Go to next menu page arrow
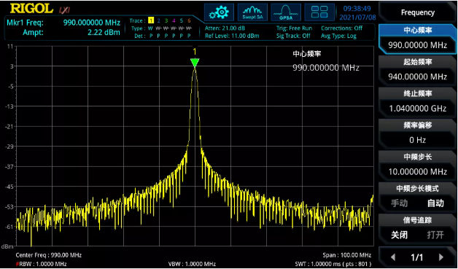458x269 pixels. click(x=441, y=257)
